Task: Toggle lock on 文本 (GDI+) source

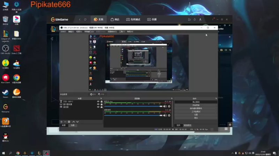Action: tap(101, 102)
